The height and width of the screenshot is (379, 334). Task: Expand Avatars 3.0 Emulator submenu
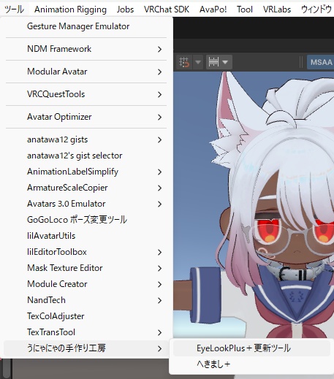click(86, 204)
